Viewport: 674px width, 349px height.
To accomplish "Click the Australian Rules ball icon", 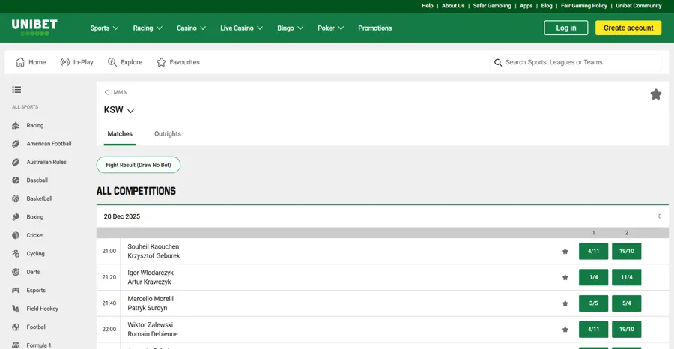I will tap(16, 162).
